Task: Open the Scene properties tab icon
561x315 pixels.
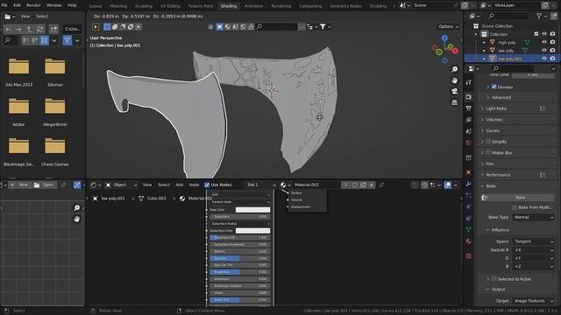Action: tap(469, 131)
